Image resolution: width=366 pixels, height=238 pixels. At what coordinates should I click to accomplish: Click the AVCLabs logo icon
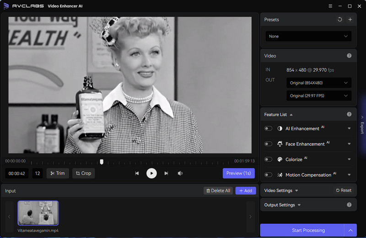(6, 6)
